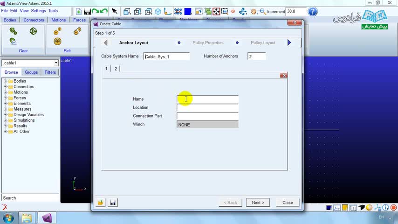398x224 pixels.
Task: Expand the Design Variables tree folder
Action: tap(5, 115)
